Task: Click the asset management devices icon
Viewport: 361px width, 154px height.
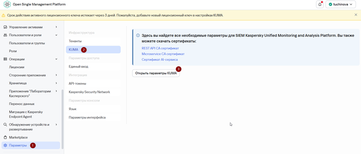Action: (x=5, y=27)
